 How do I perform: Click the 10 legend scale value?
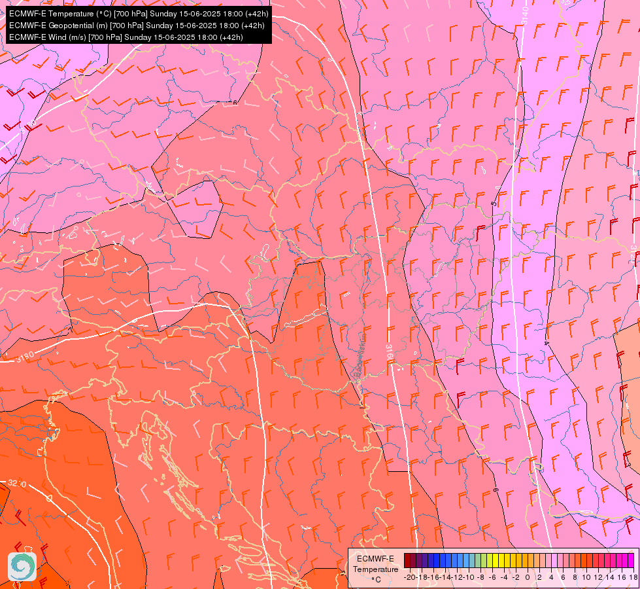click(586, 577)
